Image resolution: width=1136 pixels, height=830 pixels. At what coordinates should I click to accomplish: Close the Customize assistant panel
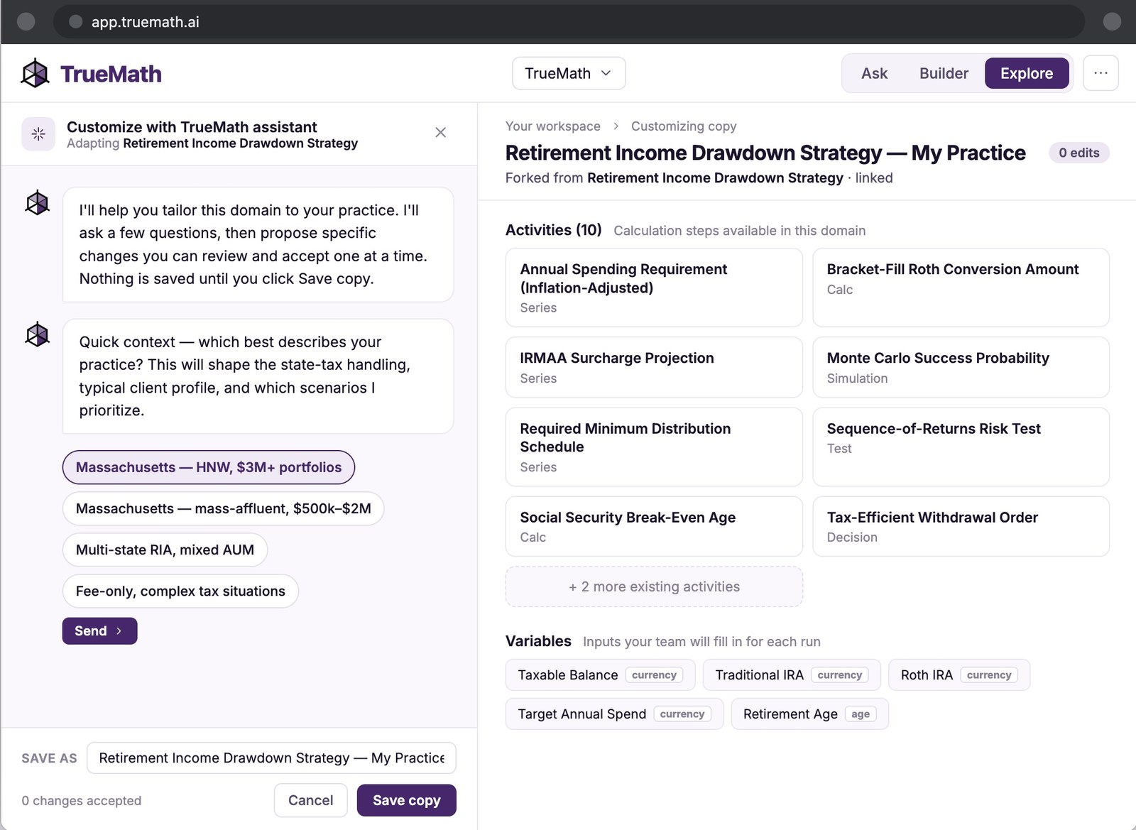[440, 133]
